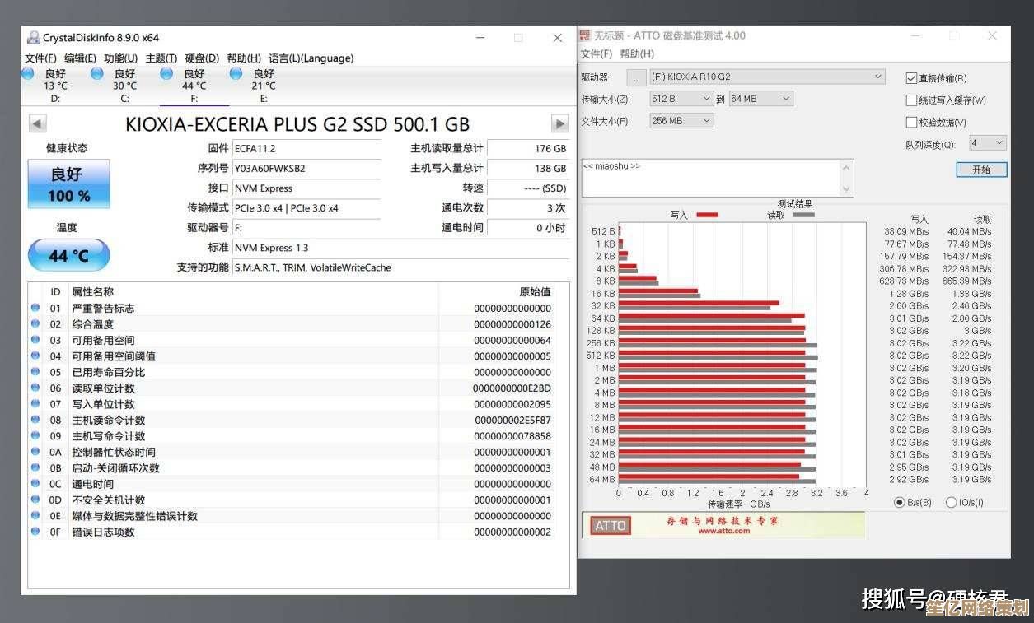
Task: Open 文件(F) menu in CrystalDiskInfo
Action: point(40,58)
